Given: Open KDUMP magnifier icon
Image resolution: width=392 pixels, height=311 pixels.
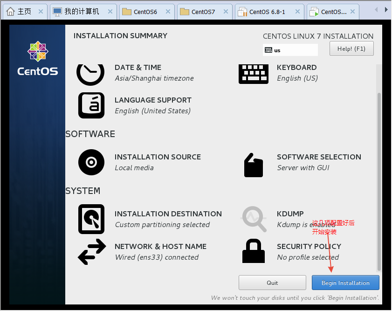Looking at the screenshot, I should coord(253,219).
